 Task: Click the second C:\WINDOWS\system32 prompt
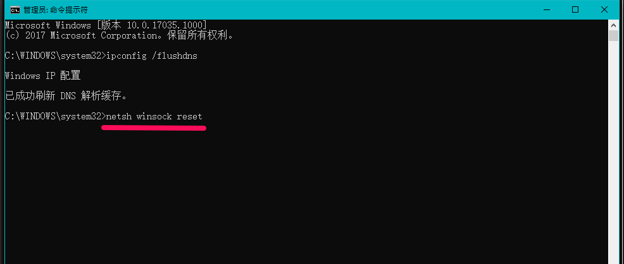53,116
